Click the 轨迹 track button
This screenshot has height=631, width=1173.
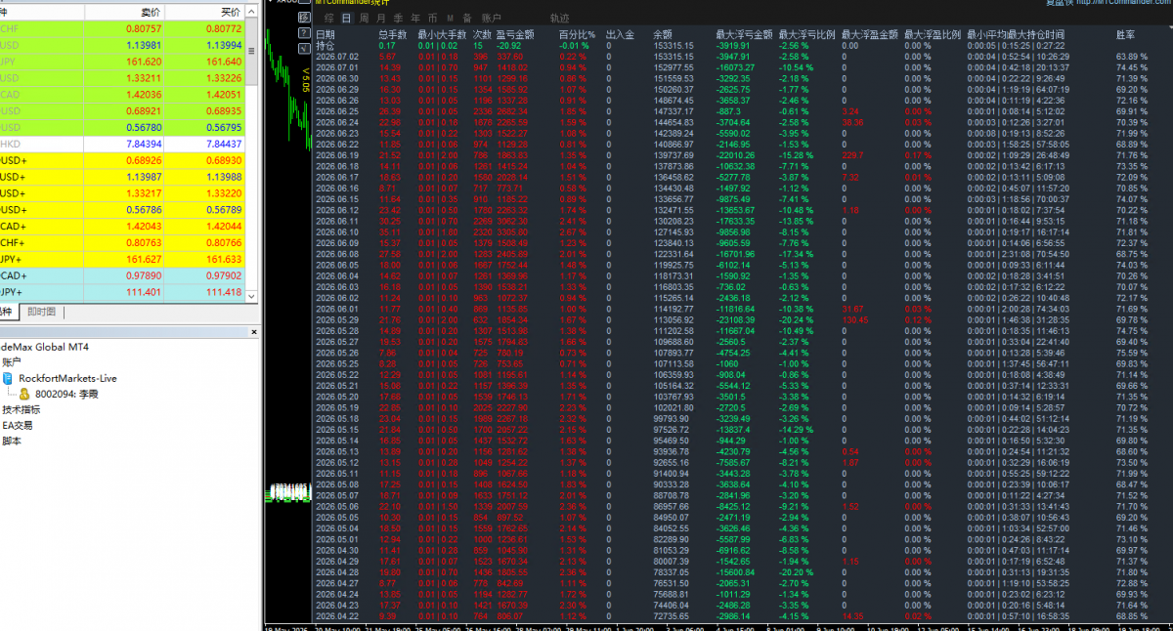[559, 19]
